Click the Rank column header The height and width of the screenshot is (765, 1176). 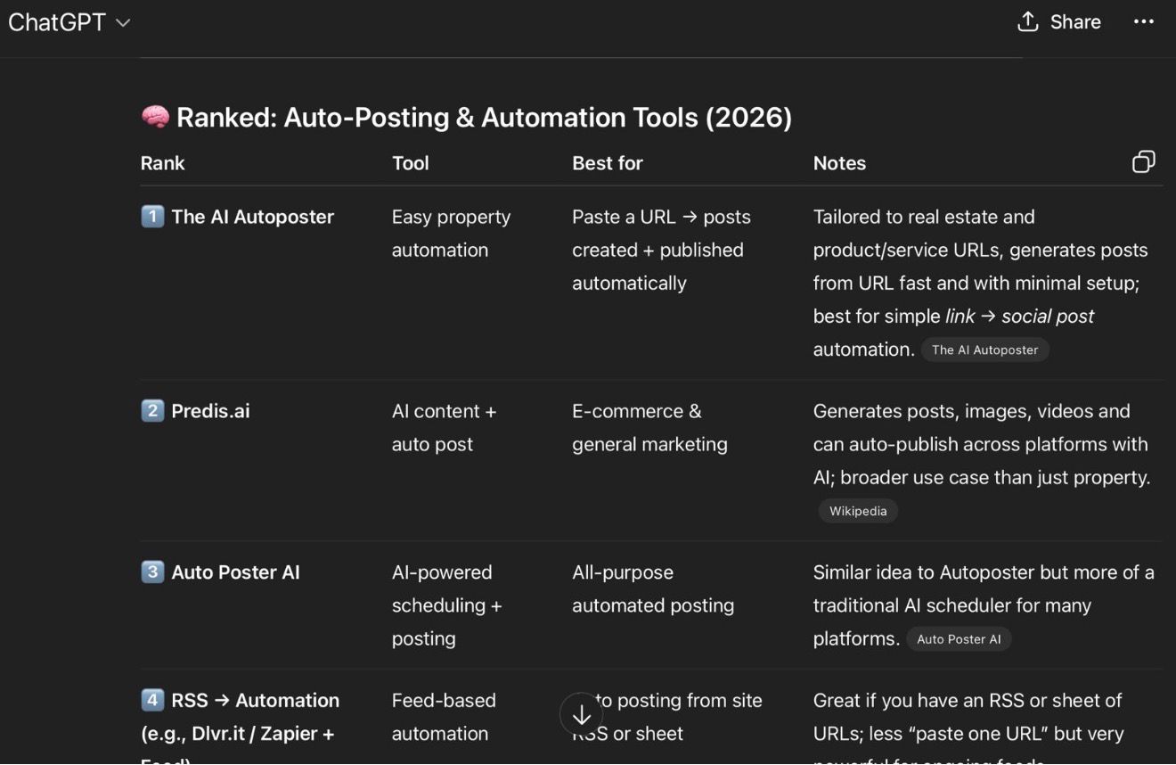tap(162, 163)
